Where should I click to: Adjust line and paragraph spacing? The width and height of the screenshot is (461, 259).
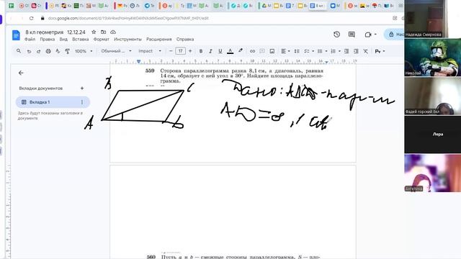point(297,51)
